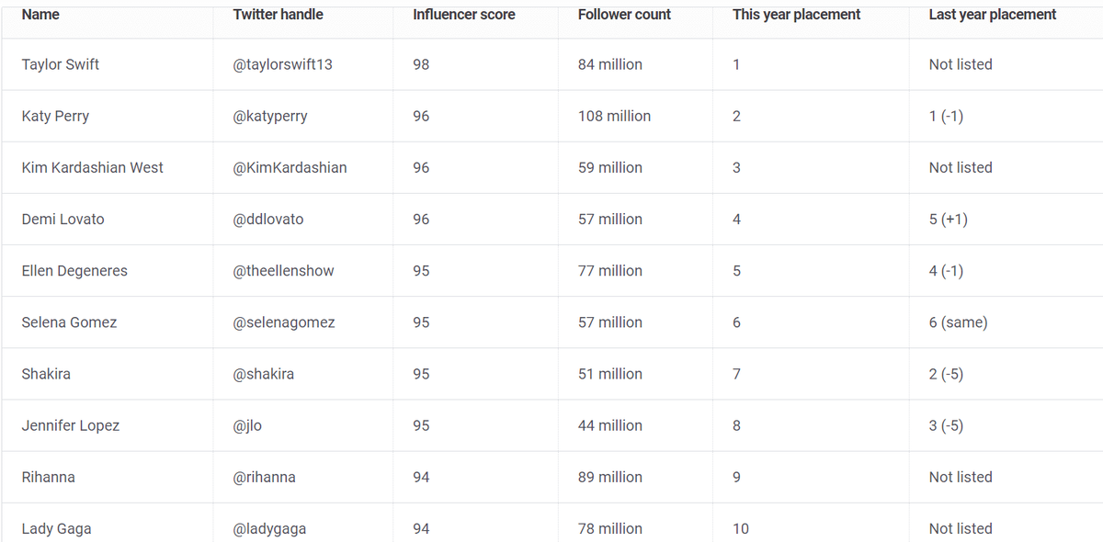Select Rihanna's 89 million follower cell

[x=610, y=477]
